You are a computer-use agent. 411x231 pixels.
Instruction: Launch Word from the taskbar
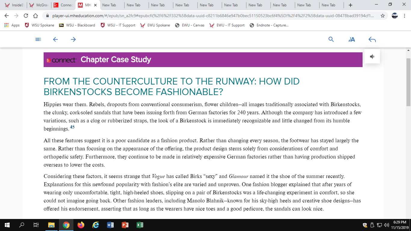coord(110,225)
